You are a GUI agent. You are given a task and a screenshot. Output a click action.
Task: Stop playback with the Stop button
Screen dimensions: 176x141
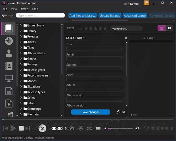tap(21, 128)
